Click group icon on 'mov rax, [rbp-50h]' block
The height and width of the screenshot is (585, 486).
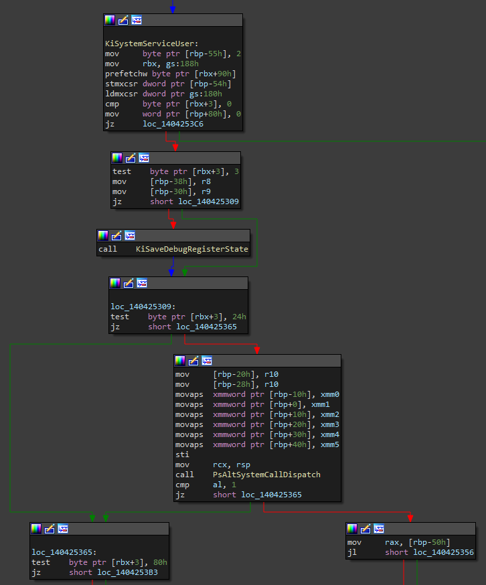point(379,529)
